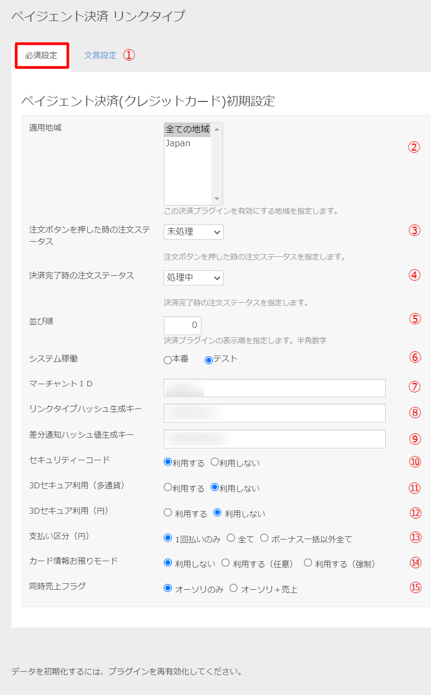Viewport: 431px width, 695px height.
Task: Choose 利用する（任意）card storage mode
Action: [x=226, y=563]
